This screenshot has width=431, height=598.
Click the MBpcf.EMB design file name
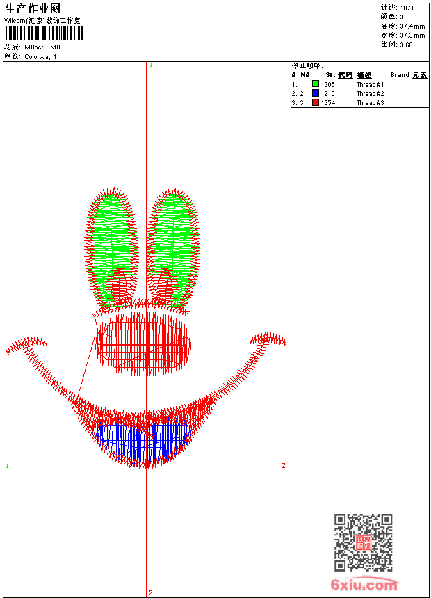42,47
